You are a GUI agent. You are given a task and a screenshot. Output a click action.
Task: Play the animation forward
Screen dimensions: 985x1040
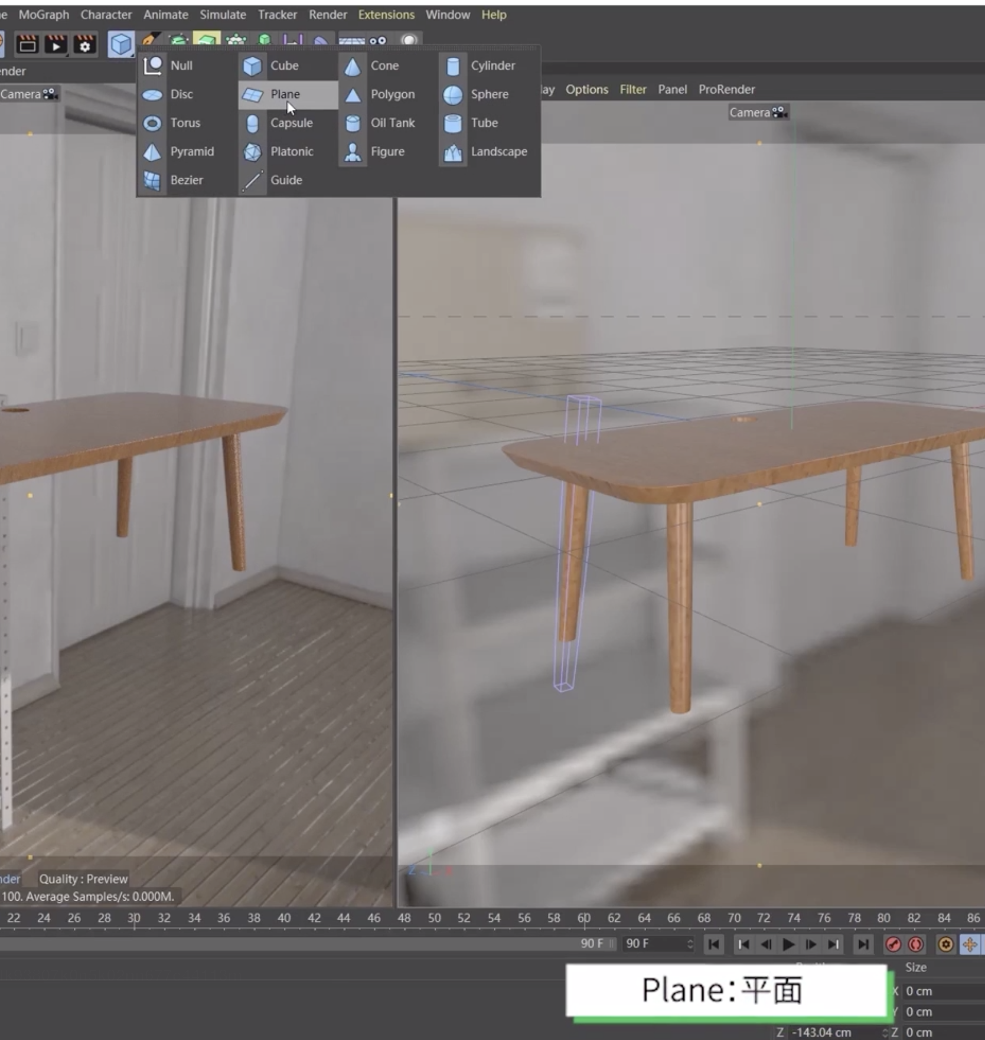(788, 944)
